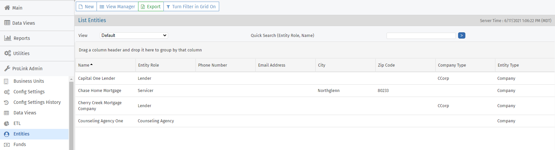Viewport: 555px width, 150px height.
Task: Open the View Manager
Action: [x=117, y=7]
